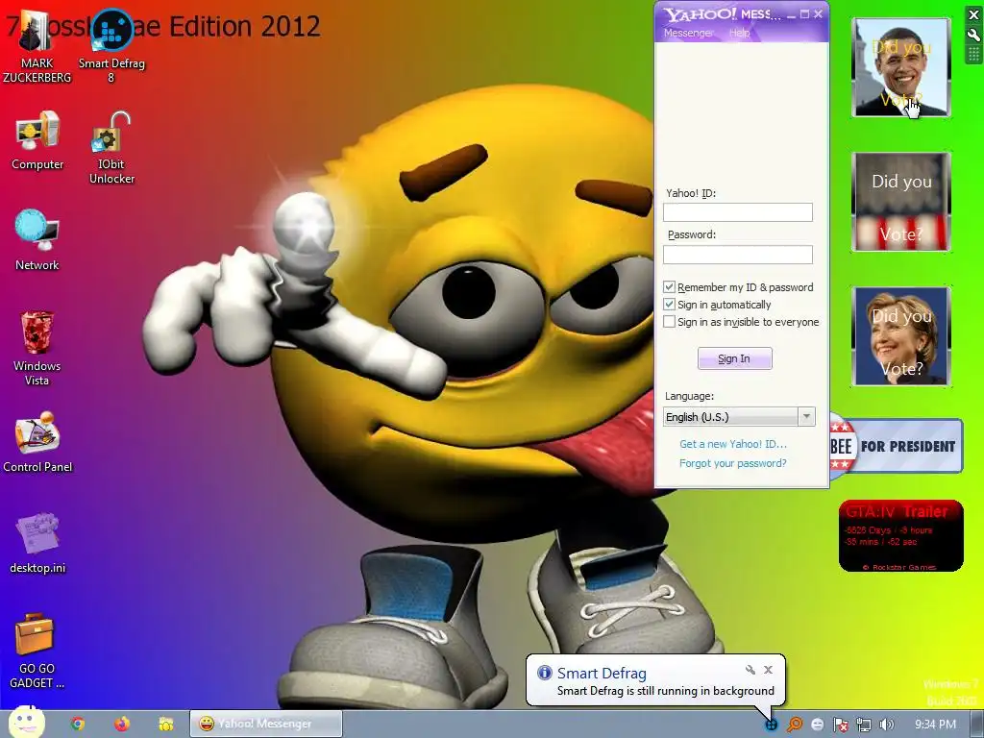Click the Show desktop button
The height and width of the screenshot is (738, 984).
(976, 725)
